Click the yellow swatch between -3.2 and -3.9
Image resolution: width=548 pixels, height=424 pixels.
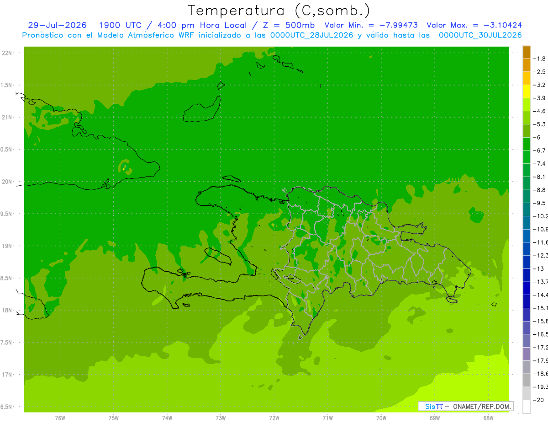coord(527,91)
